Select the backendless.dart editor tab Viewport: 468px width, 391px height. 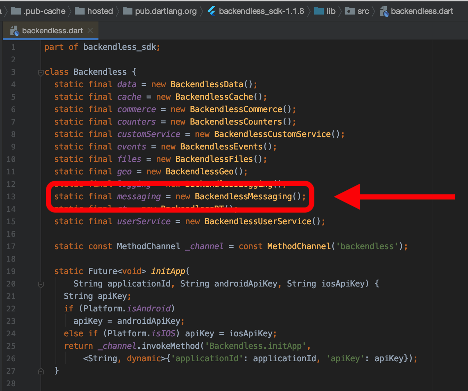point(51,30)
